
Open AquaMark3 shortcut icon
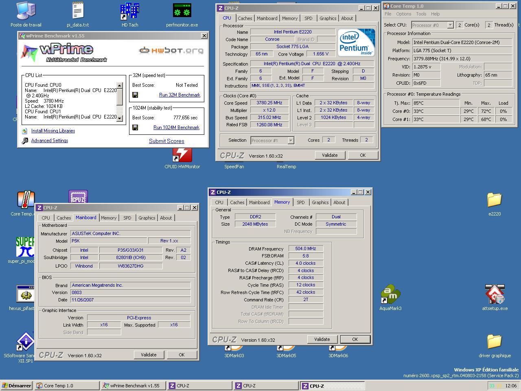click(x=390, y=294)
